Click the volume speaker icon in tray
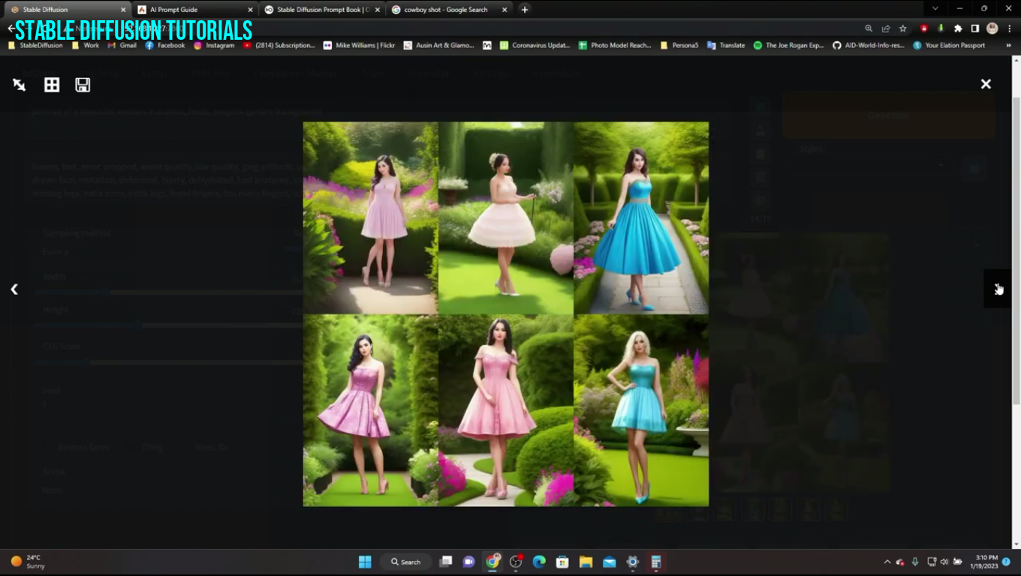 pos(944,562)
